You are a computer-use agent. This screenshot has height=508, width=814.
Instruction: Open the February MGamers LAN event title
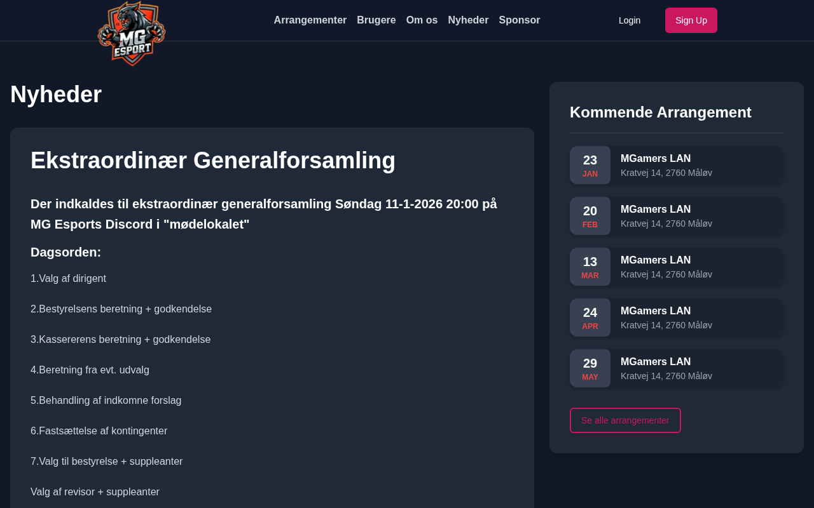(656, 210)
